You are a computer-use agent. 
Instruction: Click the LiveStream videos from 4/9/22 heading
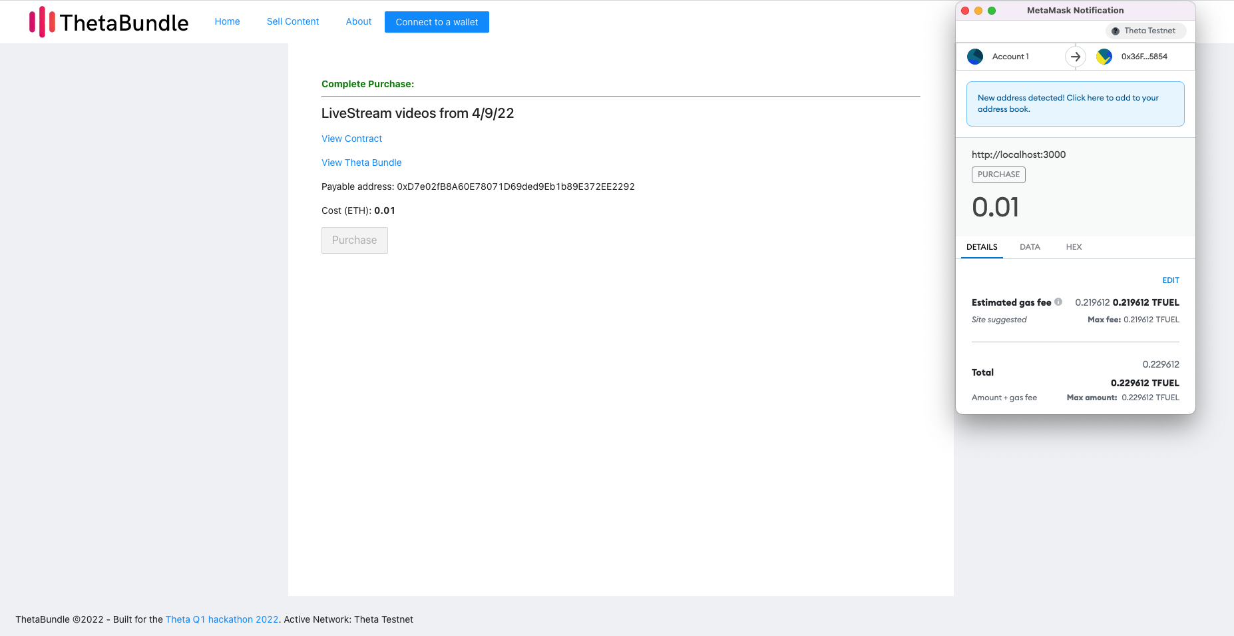click(x=417, y=113)
